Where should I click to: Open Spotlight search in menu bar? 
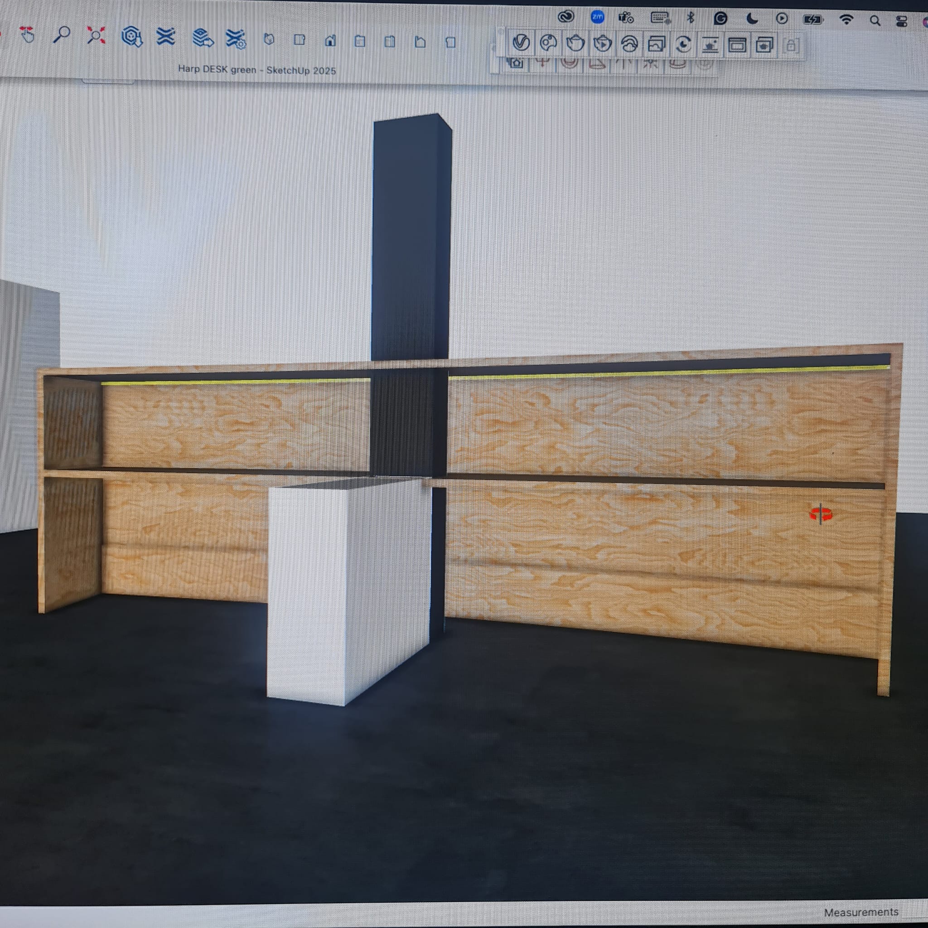875,21
